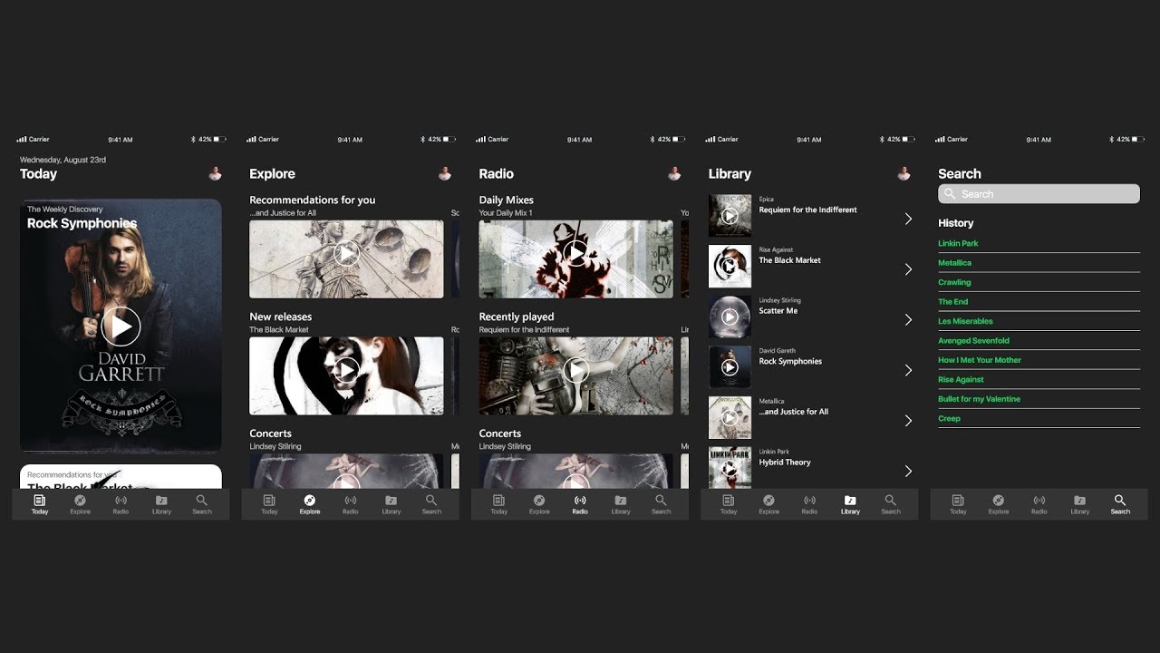
Task: Open the profile avatar on the Explore screen
Action: click(x=444, y=173)
